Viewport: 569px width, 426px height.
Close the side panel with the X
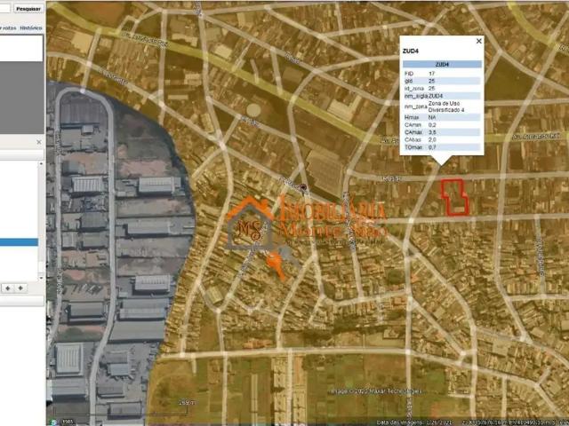click(x=39, y=142)
